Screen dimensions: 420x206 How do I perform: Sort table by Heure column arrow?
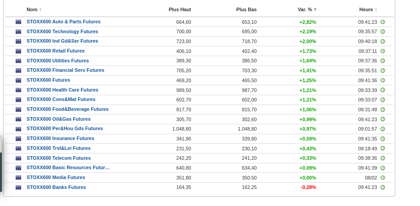[x=376, y=10]
